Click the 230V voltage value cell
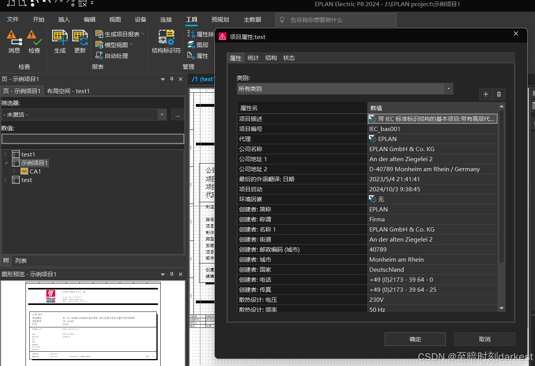535x366 pixels. pos(433,300)
